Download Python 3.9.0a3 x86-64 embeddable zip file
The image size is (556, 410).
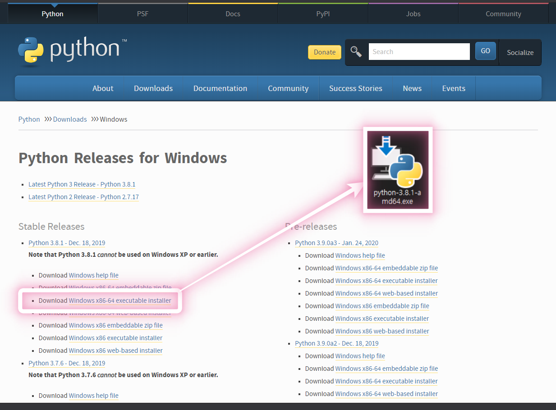click(x=386, y=268)
